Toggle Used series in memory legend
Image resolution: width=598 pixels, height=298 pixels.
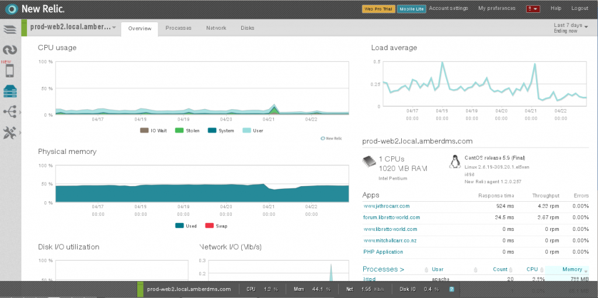coord(186,226)
